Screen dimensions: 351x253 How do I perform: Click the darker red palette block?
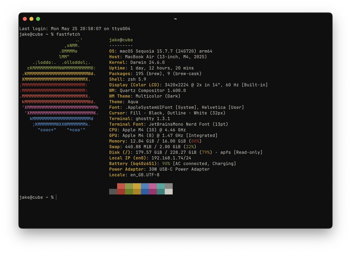(121, 192)
